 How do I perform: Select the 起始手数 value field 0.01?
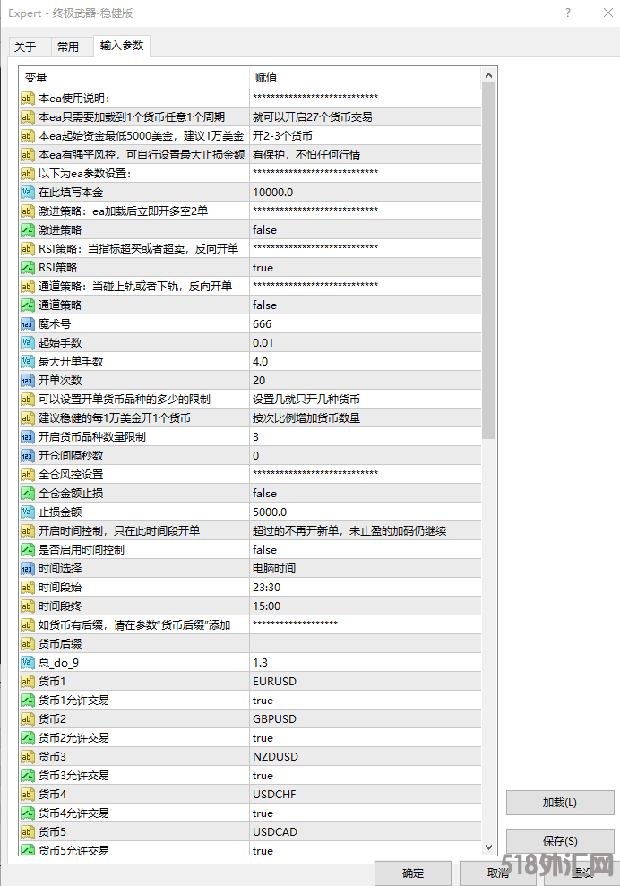pos(363,343)
